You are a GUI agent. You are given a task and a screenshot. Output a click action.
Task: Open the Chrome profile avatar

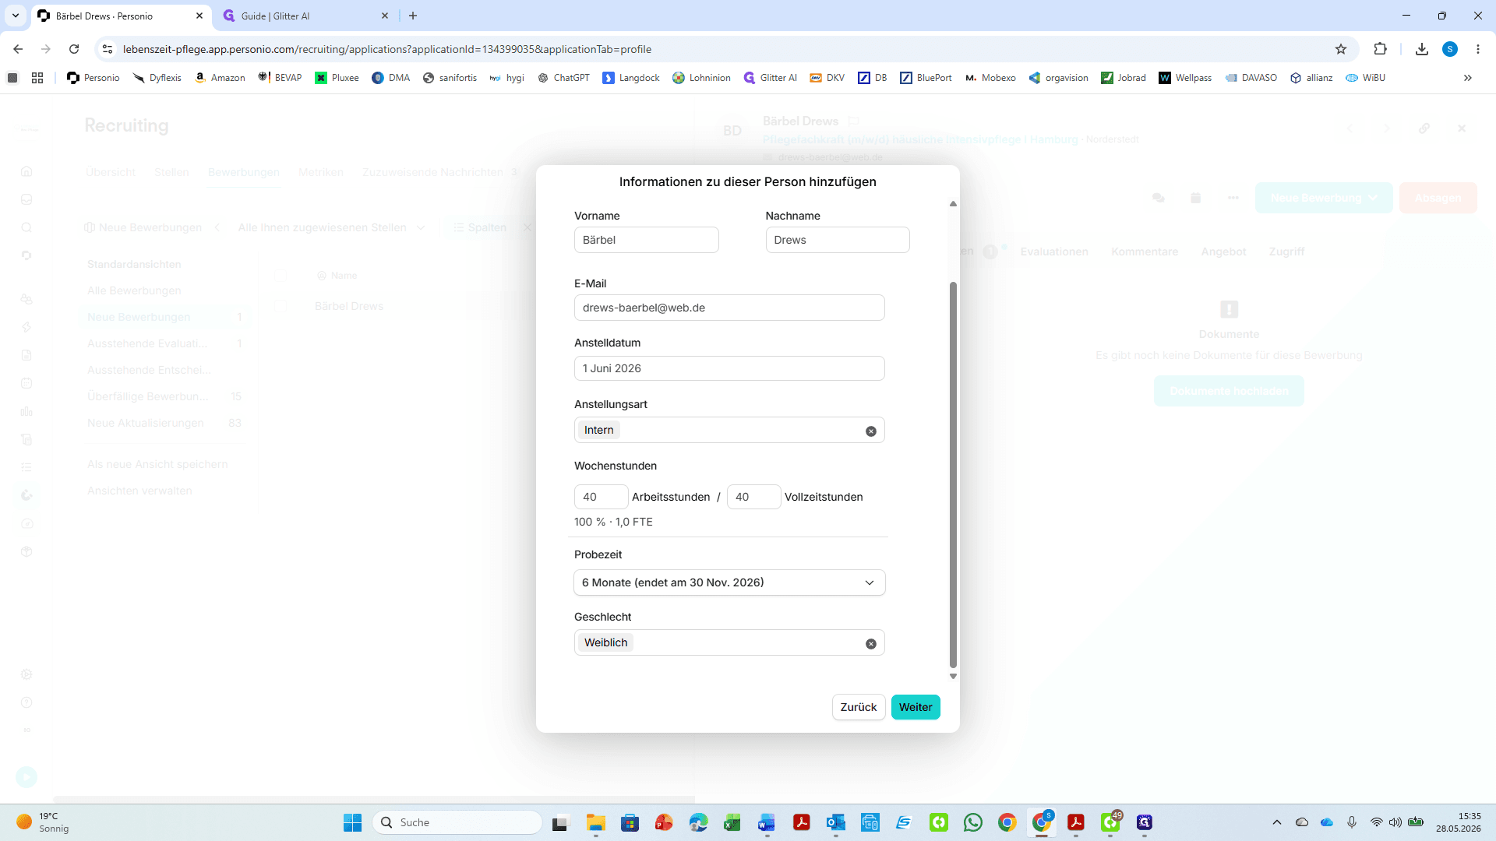1450,49
